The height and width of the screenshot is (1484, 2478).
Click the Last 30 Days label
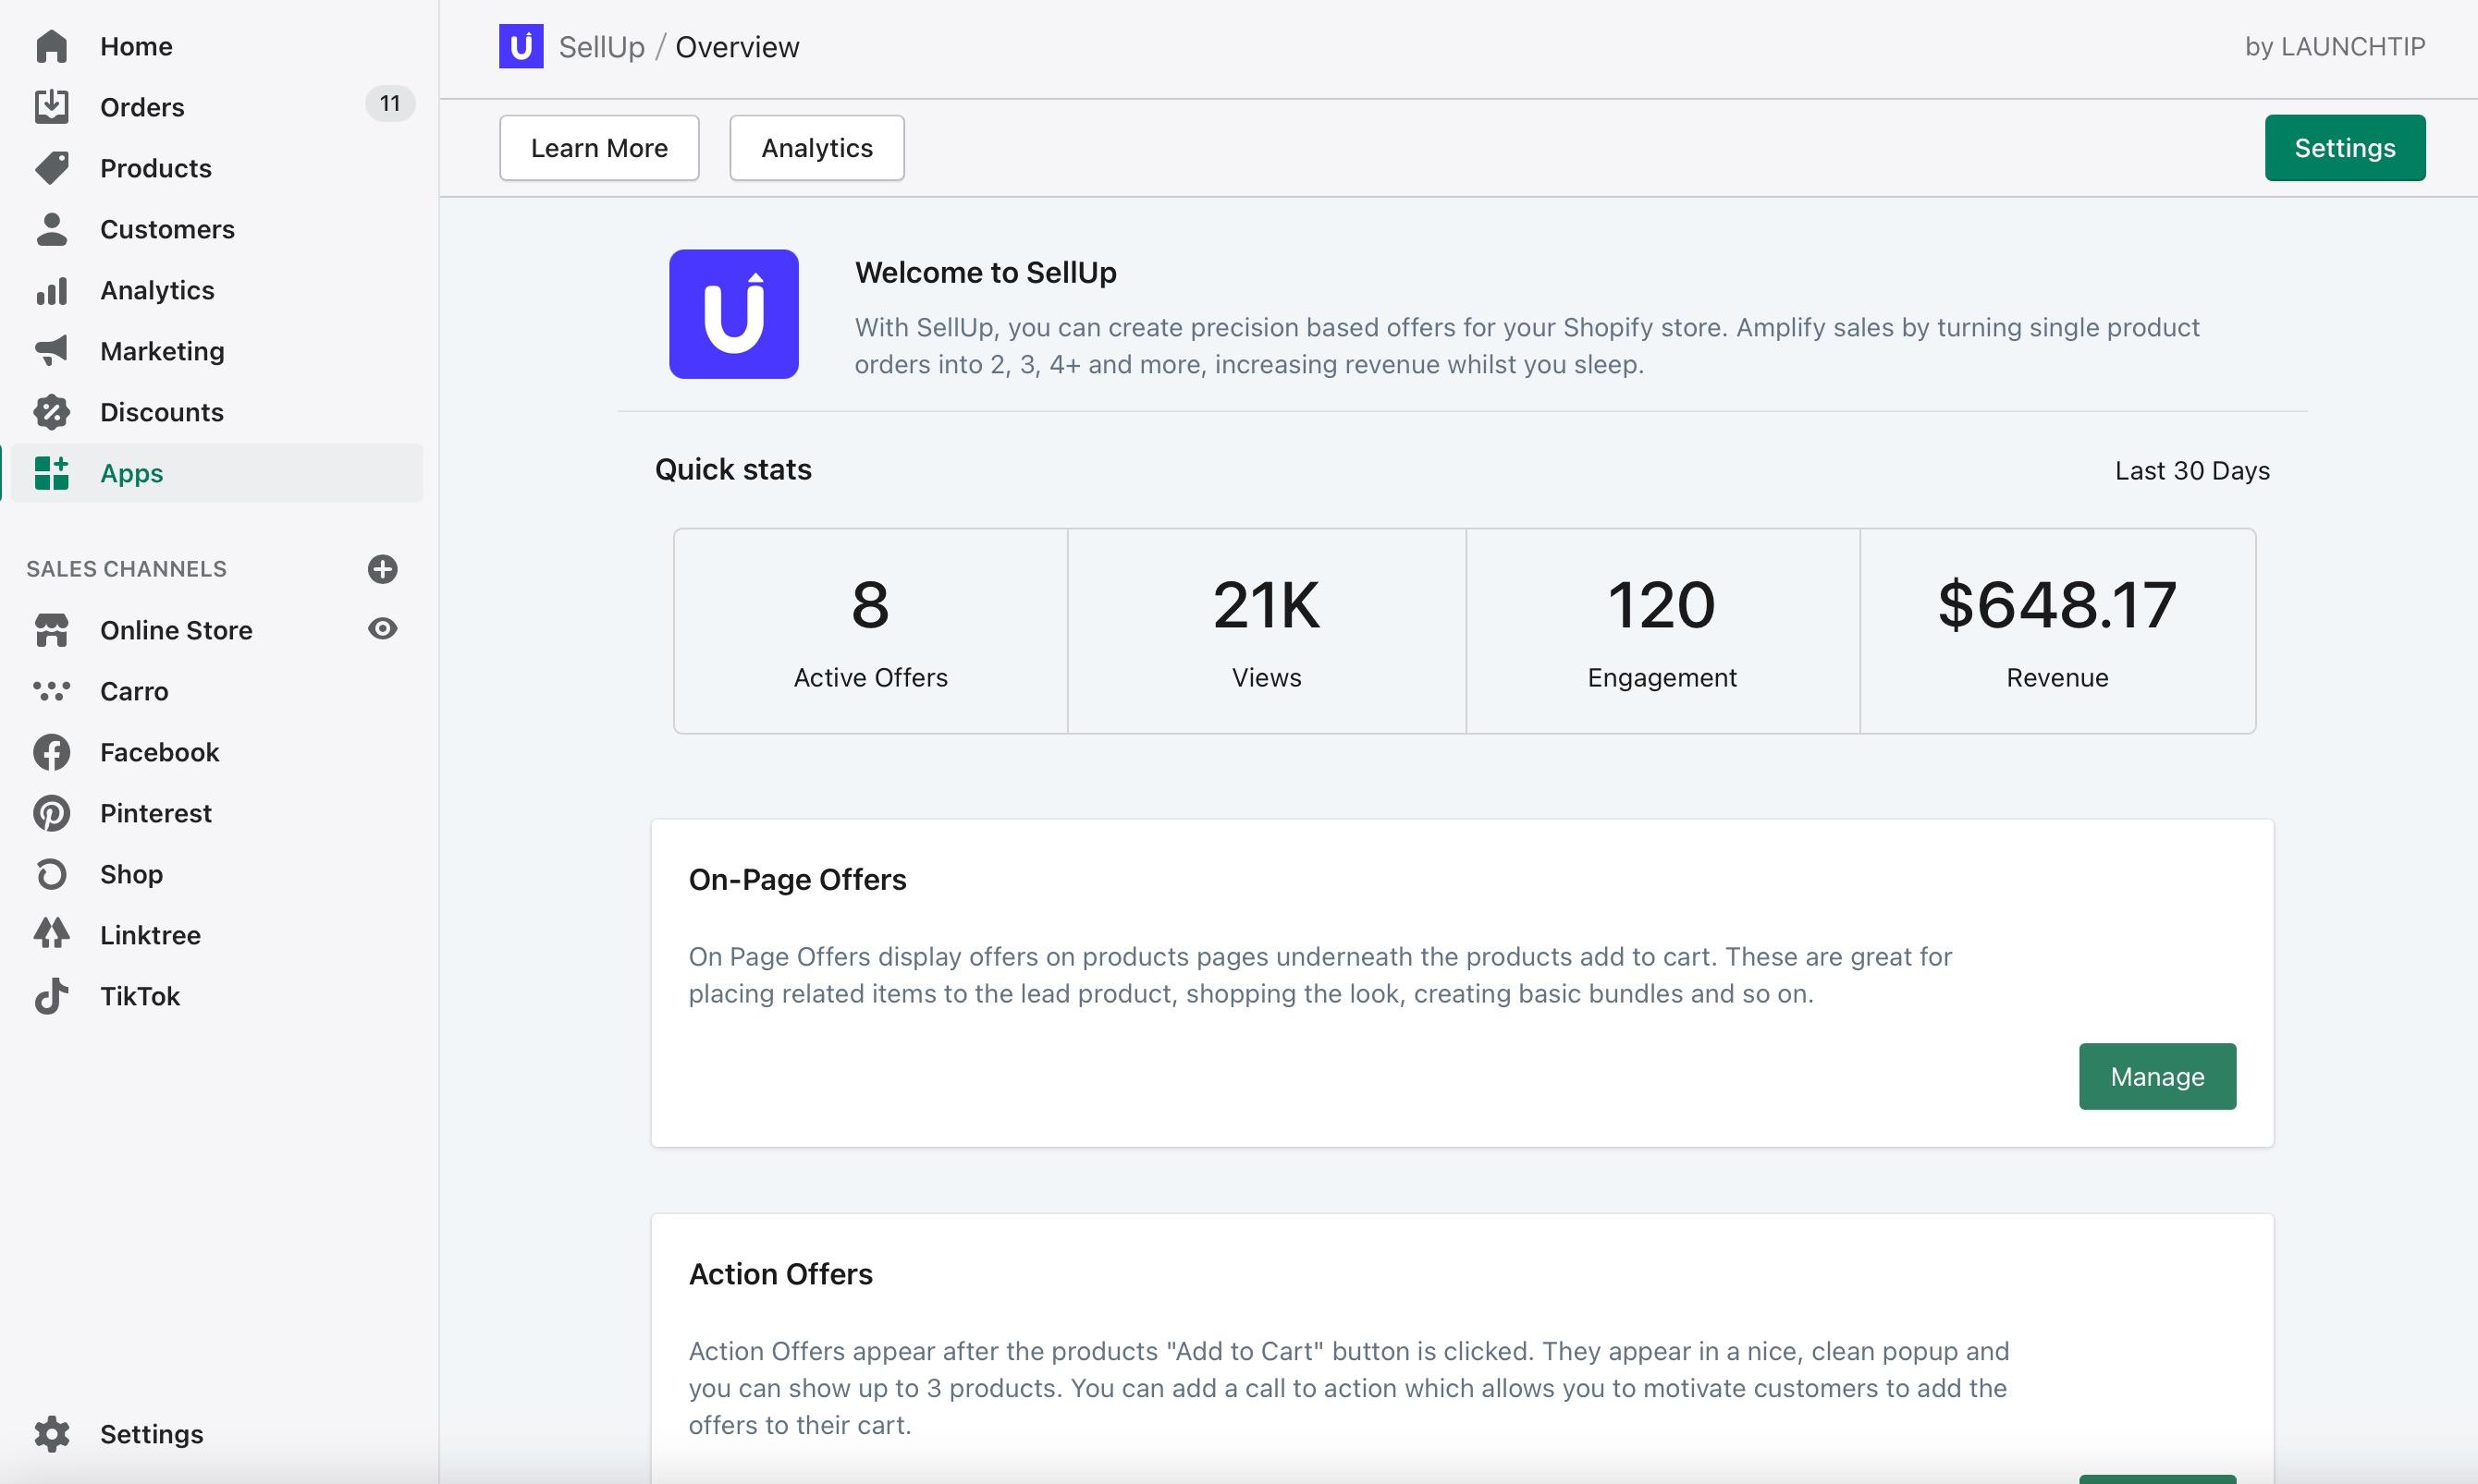coord(2192,470)
